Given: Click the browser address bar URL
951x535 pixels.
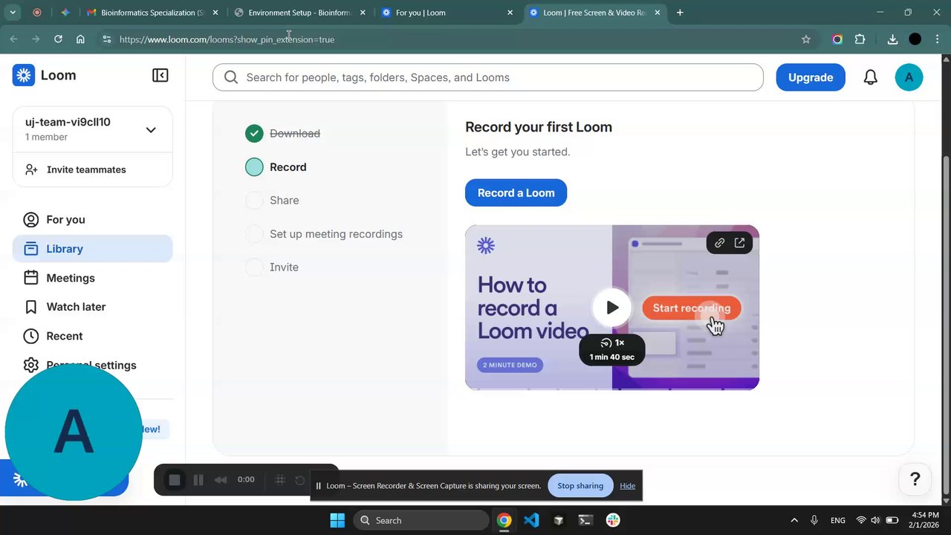Looking at the screenshot, I should coord(227,39).
